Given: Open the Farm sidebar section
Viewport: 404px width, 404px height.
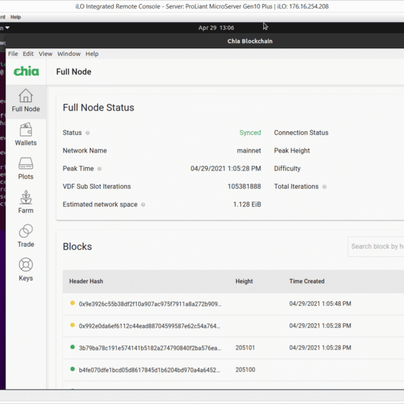Looking at the screenshot, I should pos(26,202).
